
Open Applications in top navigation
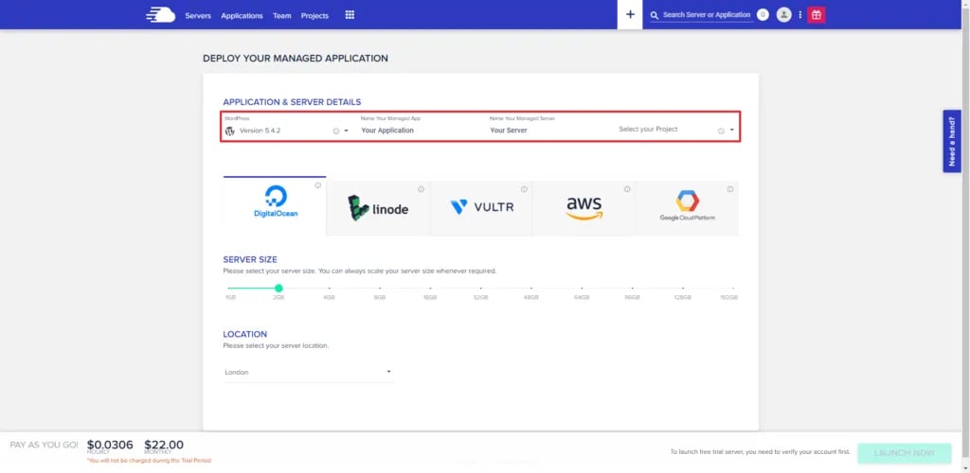point(242,15)
